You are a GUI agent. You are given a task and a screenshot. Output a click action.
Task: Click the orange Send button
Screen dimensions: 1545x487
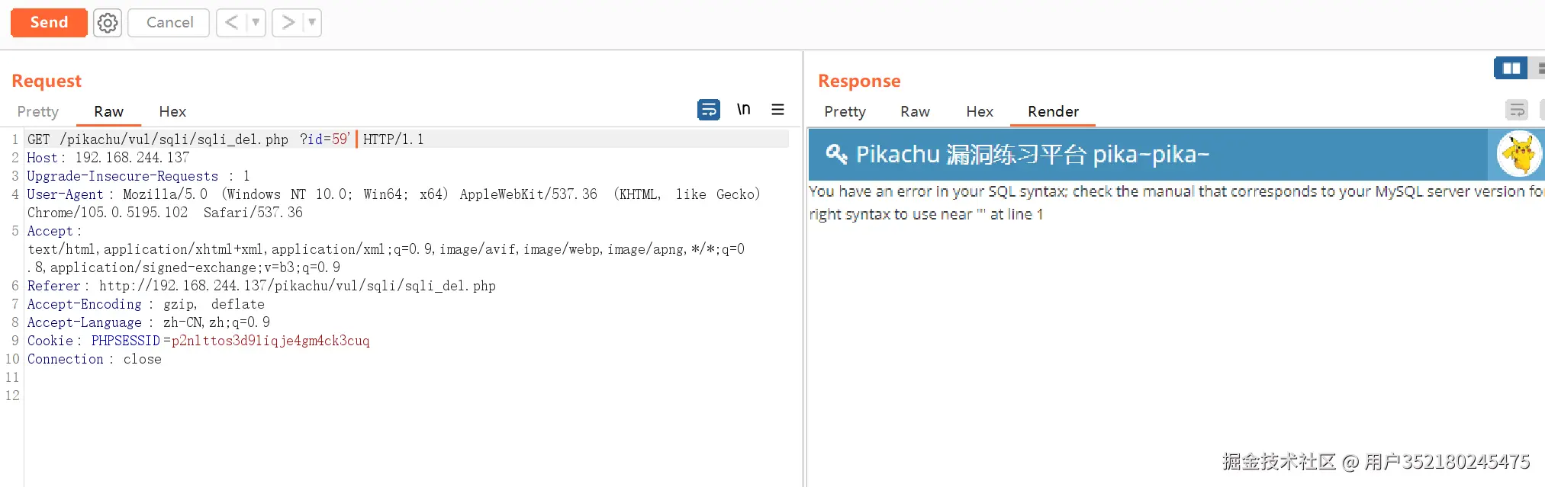coord(49,23)
